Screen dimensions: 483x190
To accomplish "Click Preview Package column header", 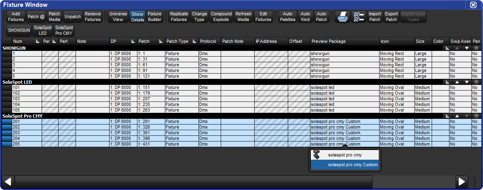I will coord(345,41).
